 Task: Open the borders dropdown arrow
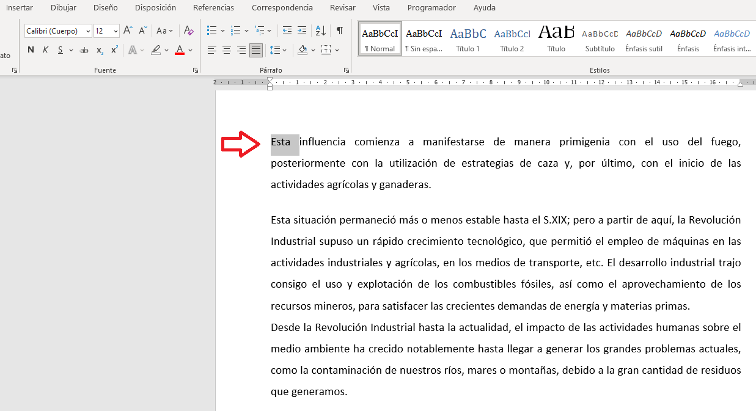pos(337,50)
